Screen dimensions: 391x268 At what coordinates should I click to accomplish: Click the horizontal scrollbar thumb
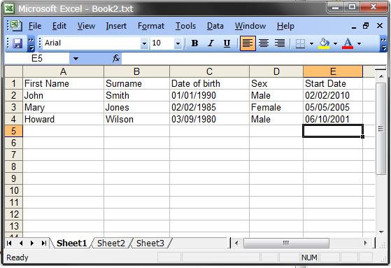pyautogui.click(x=286, y=243)
